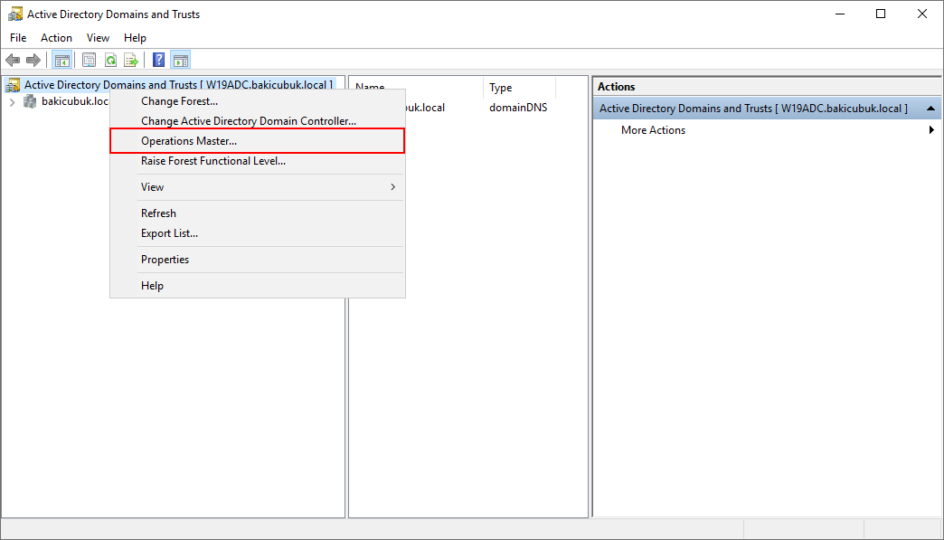Click the Forward arrow toolbar icon
Image resolution: width=944 pixels, height=540 pixels.
point(33,61)
